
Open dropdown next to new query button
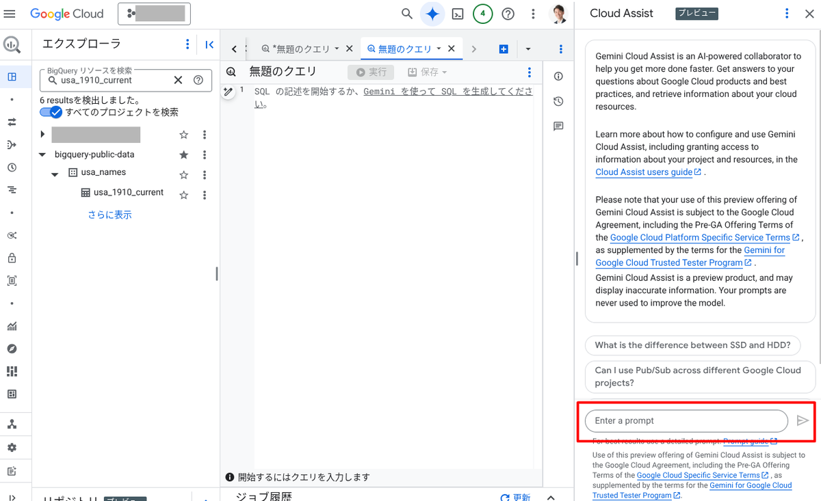(x=527, y=49)
